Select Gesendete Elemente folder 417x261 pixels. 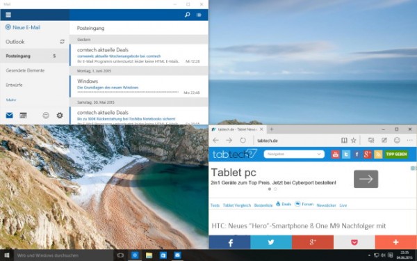[x=25, y=70]
